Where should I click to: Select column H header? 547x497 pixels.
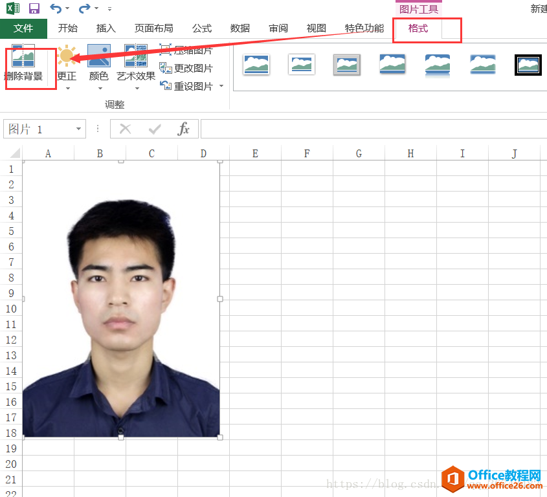410,153
